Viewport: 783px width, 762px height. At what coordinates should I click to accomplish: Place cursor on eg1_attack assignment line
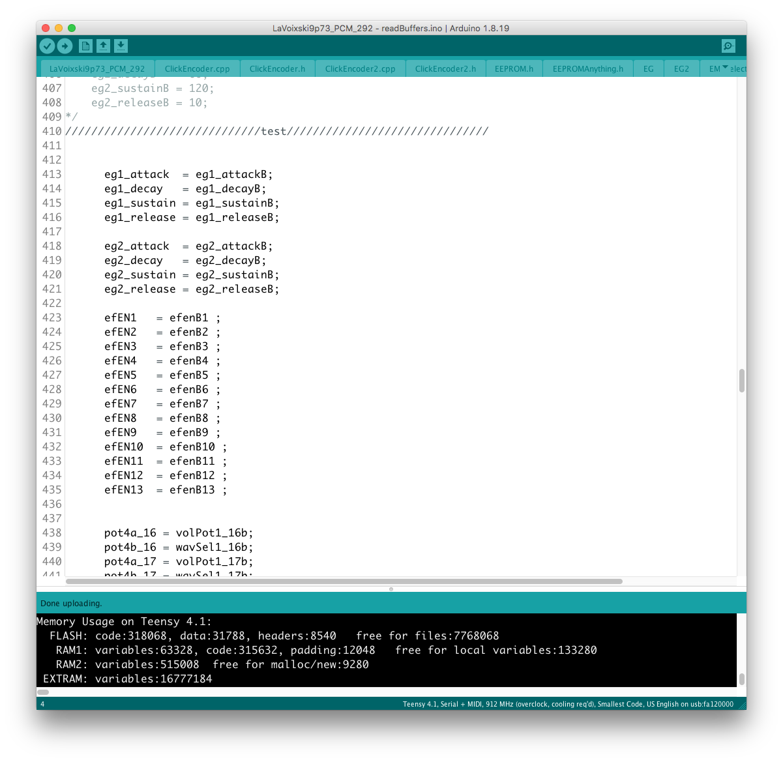pos(188,175)
